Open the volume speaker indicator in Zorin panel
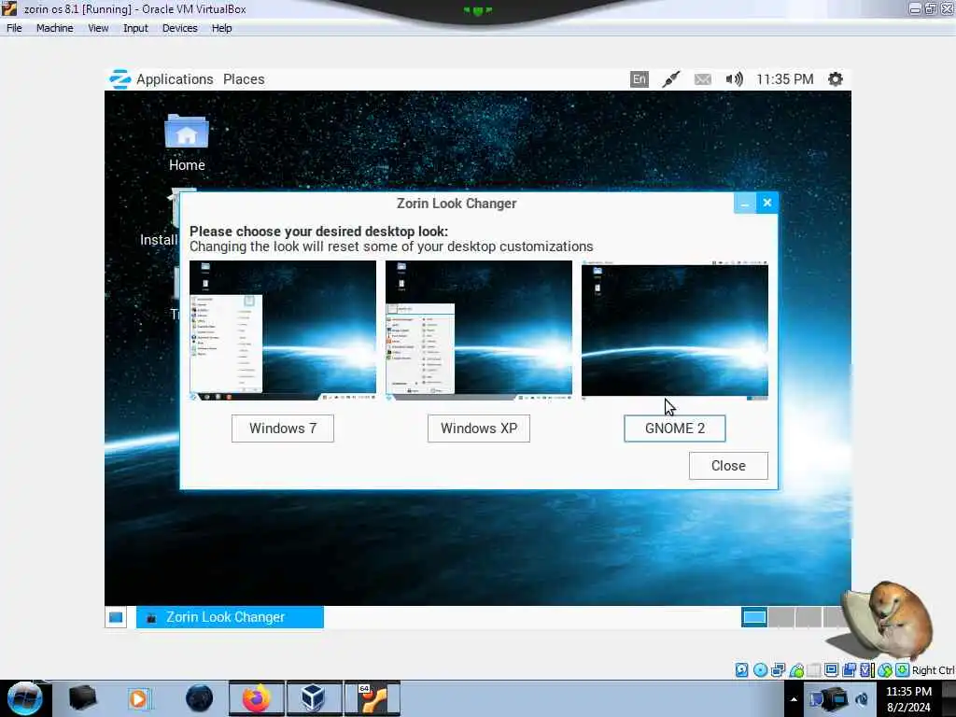 coord(734,79)
